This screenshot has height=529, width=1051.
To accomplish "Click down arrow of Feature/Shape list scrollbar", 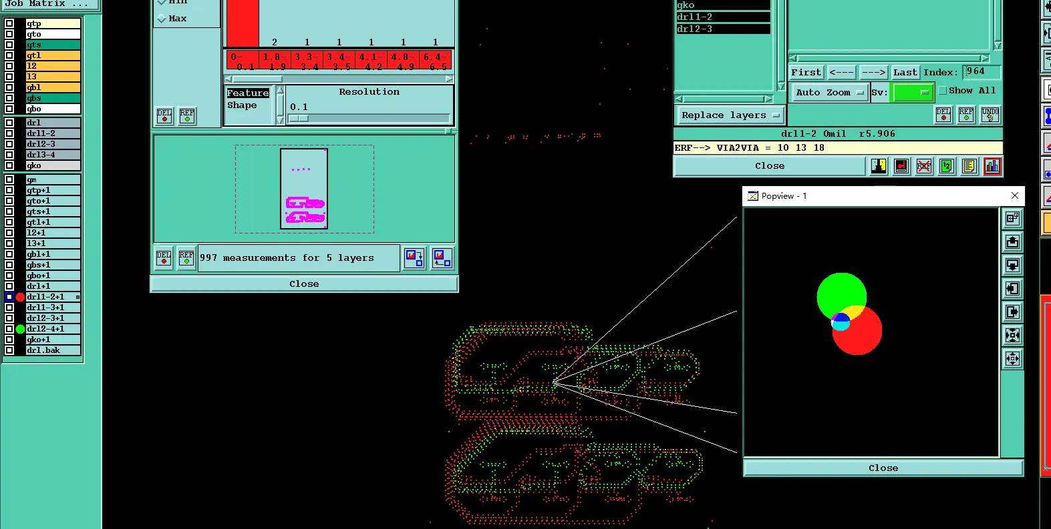I will (x=281, y=120).
